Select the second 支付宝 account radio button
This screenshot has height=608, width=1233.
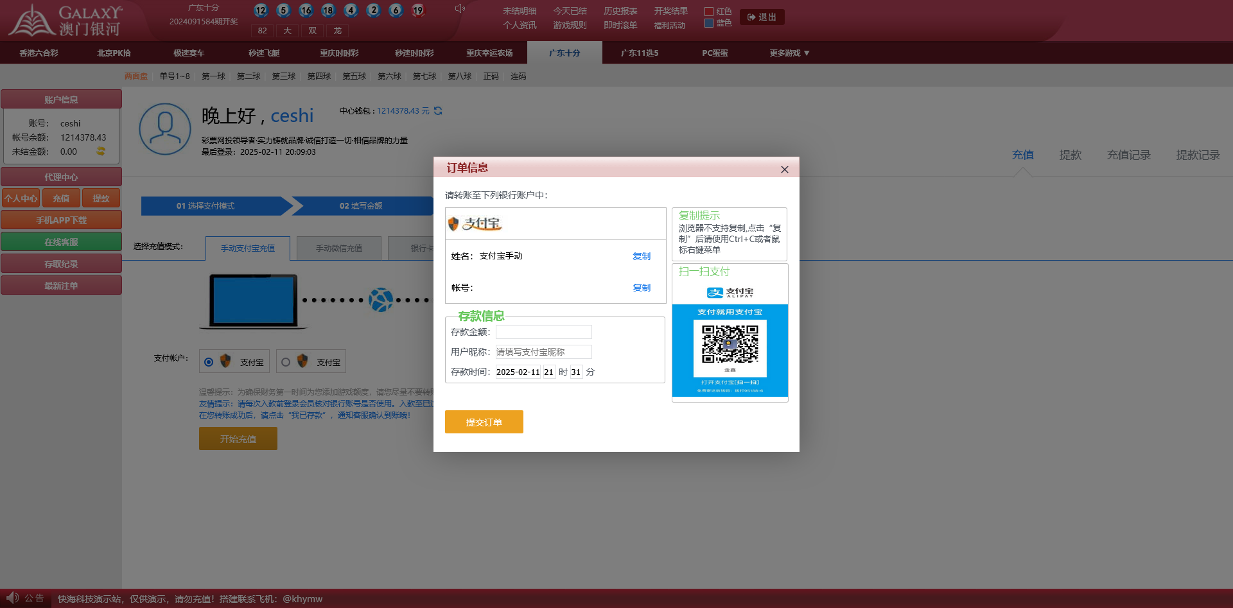286,362
